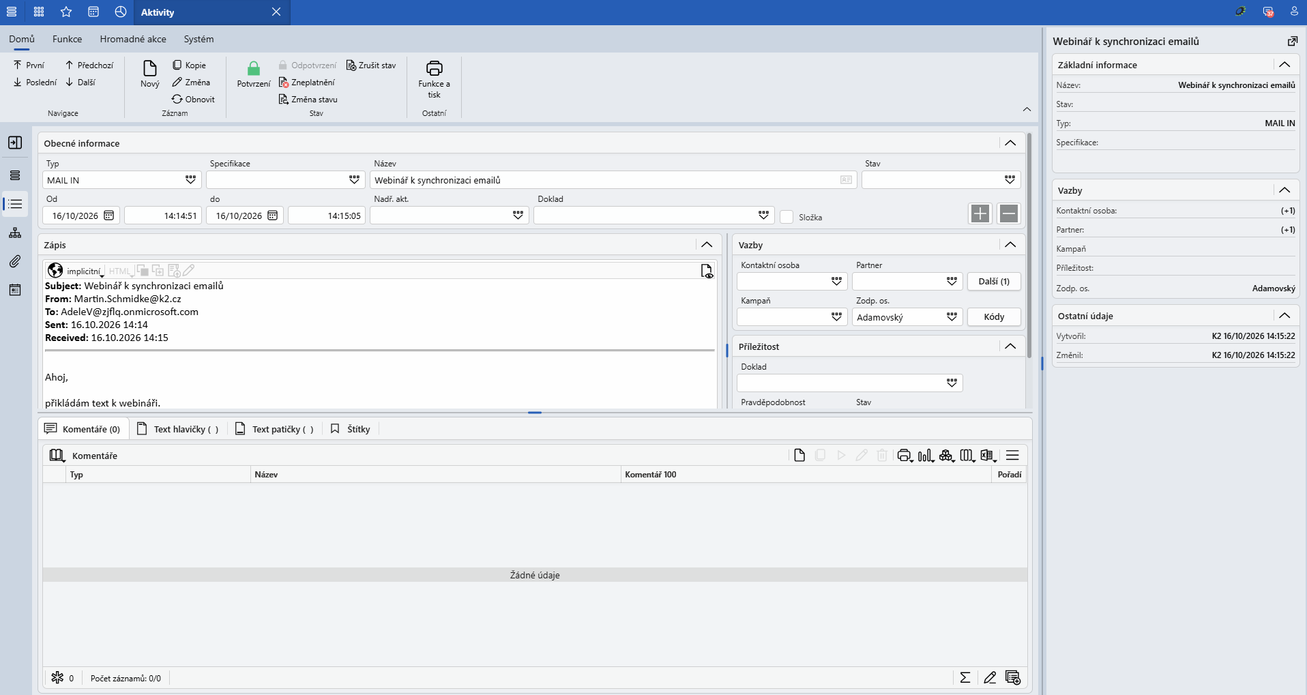Open the hierarchy tree sidebar icon
This screenshot has width=1307, height=695.
coord(15,233)
